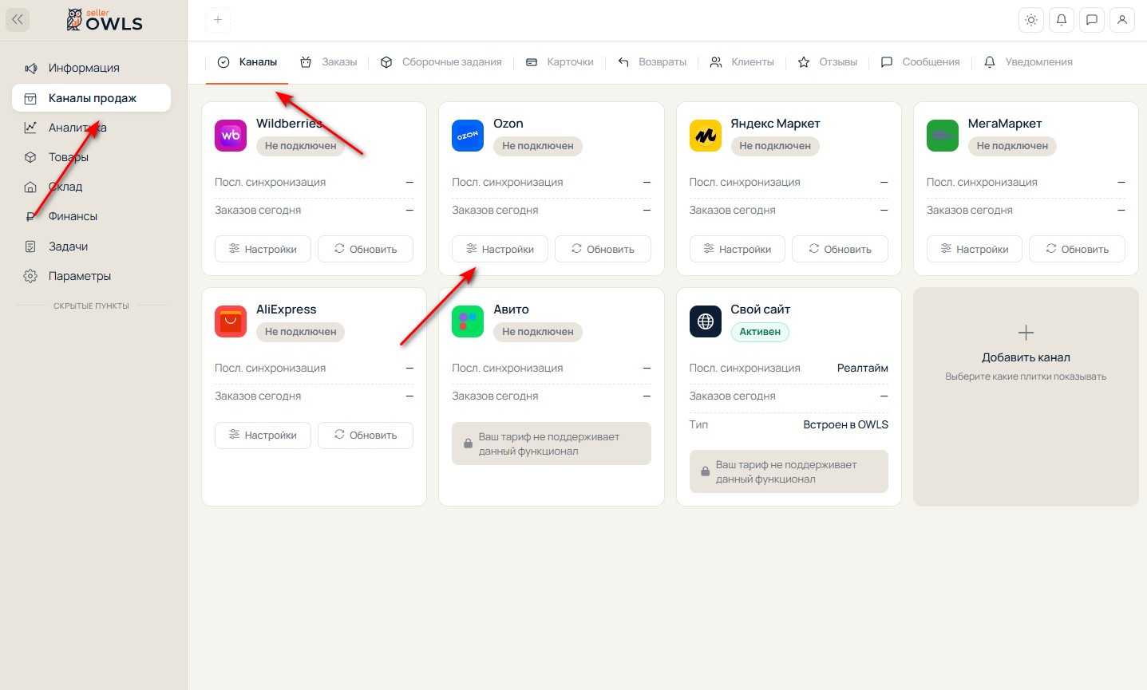Click the Добавить канал tile
This screenshot has width=1147, height=690.
tap(1026, 396)
